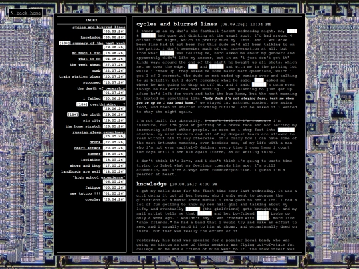
Task: Open the 'summer' index entry
Action: coord(94,154)
